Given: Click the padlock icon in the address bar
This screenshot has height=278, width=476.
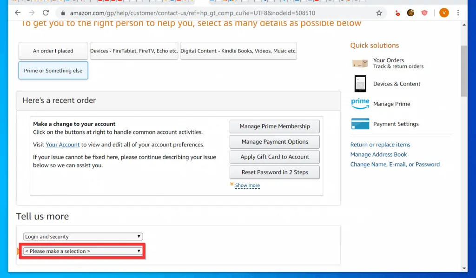Looking at the screenshot, I should 63,13.
